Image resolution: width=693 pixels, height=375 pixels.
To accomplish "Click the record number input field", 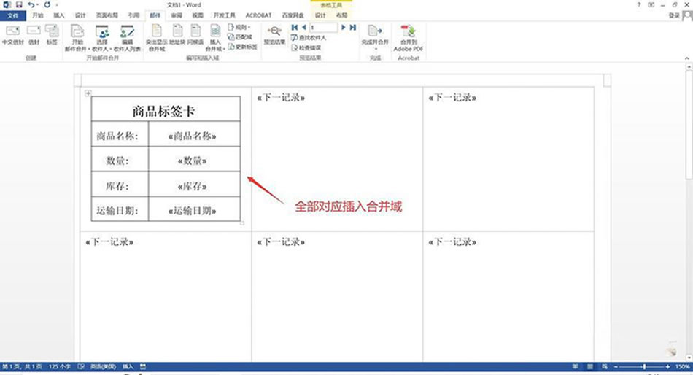I will [323, 28].
